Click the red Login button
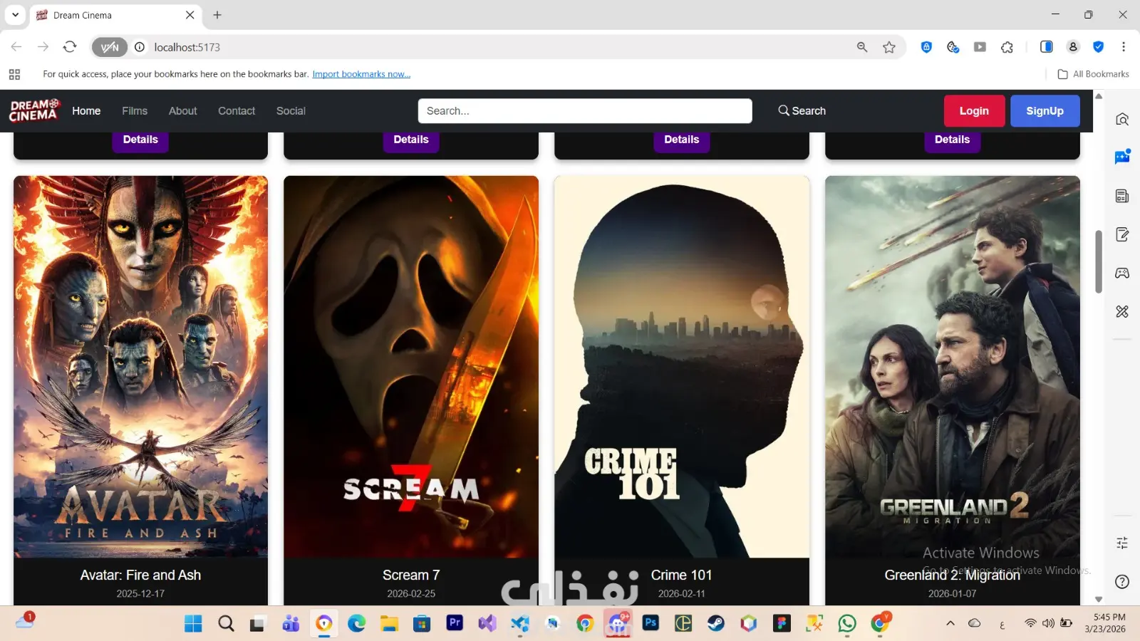Viewport: 1140px width, 641px height. [974, 111]
